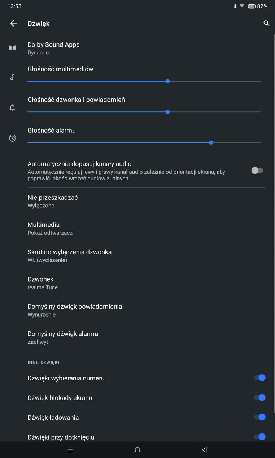Screen dimensions: 275x458
Task: Open search with the magnifier icon
Action: [x=266, y=23]
